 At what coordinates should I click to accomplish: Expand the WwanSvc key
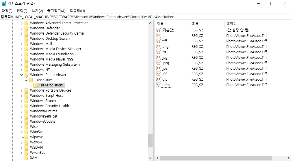(21, 153)
